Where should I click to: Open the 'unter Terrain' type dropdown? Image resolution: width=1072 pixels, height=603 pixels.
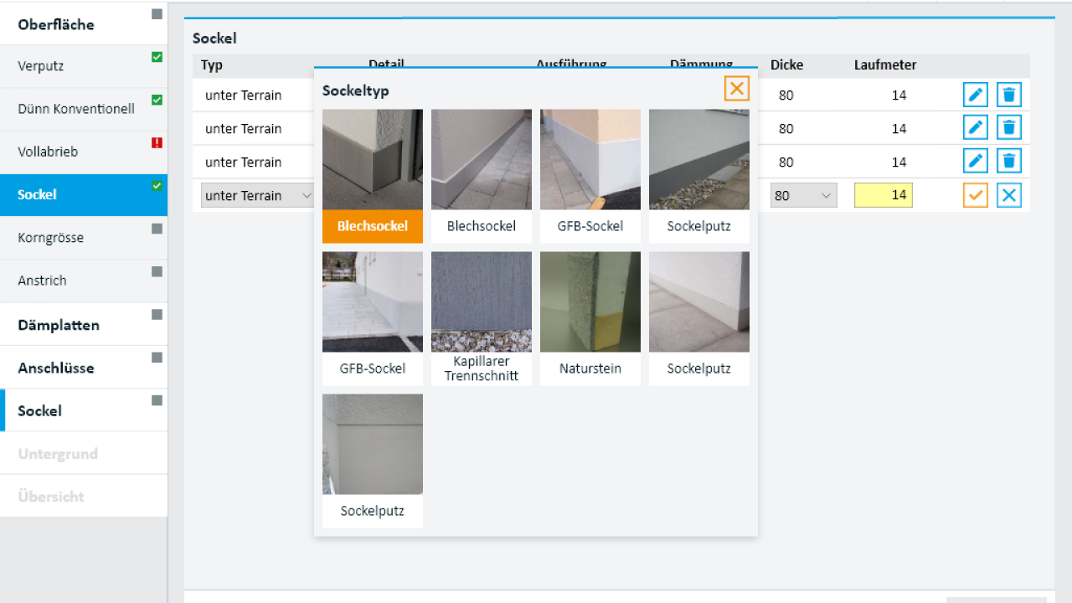(257, 196)
